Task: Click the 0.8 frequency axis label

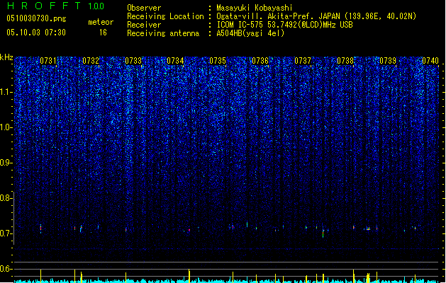Action: pos(6,198)
